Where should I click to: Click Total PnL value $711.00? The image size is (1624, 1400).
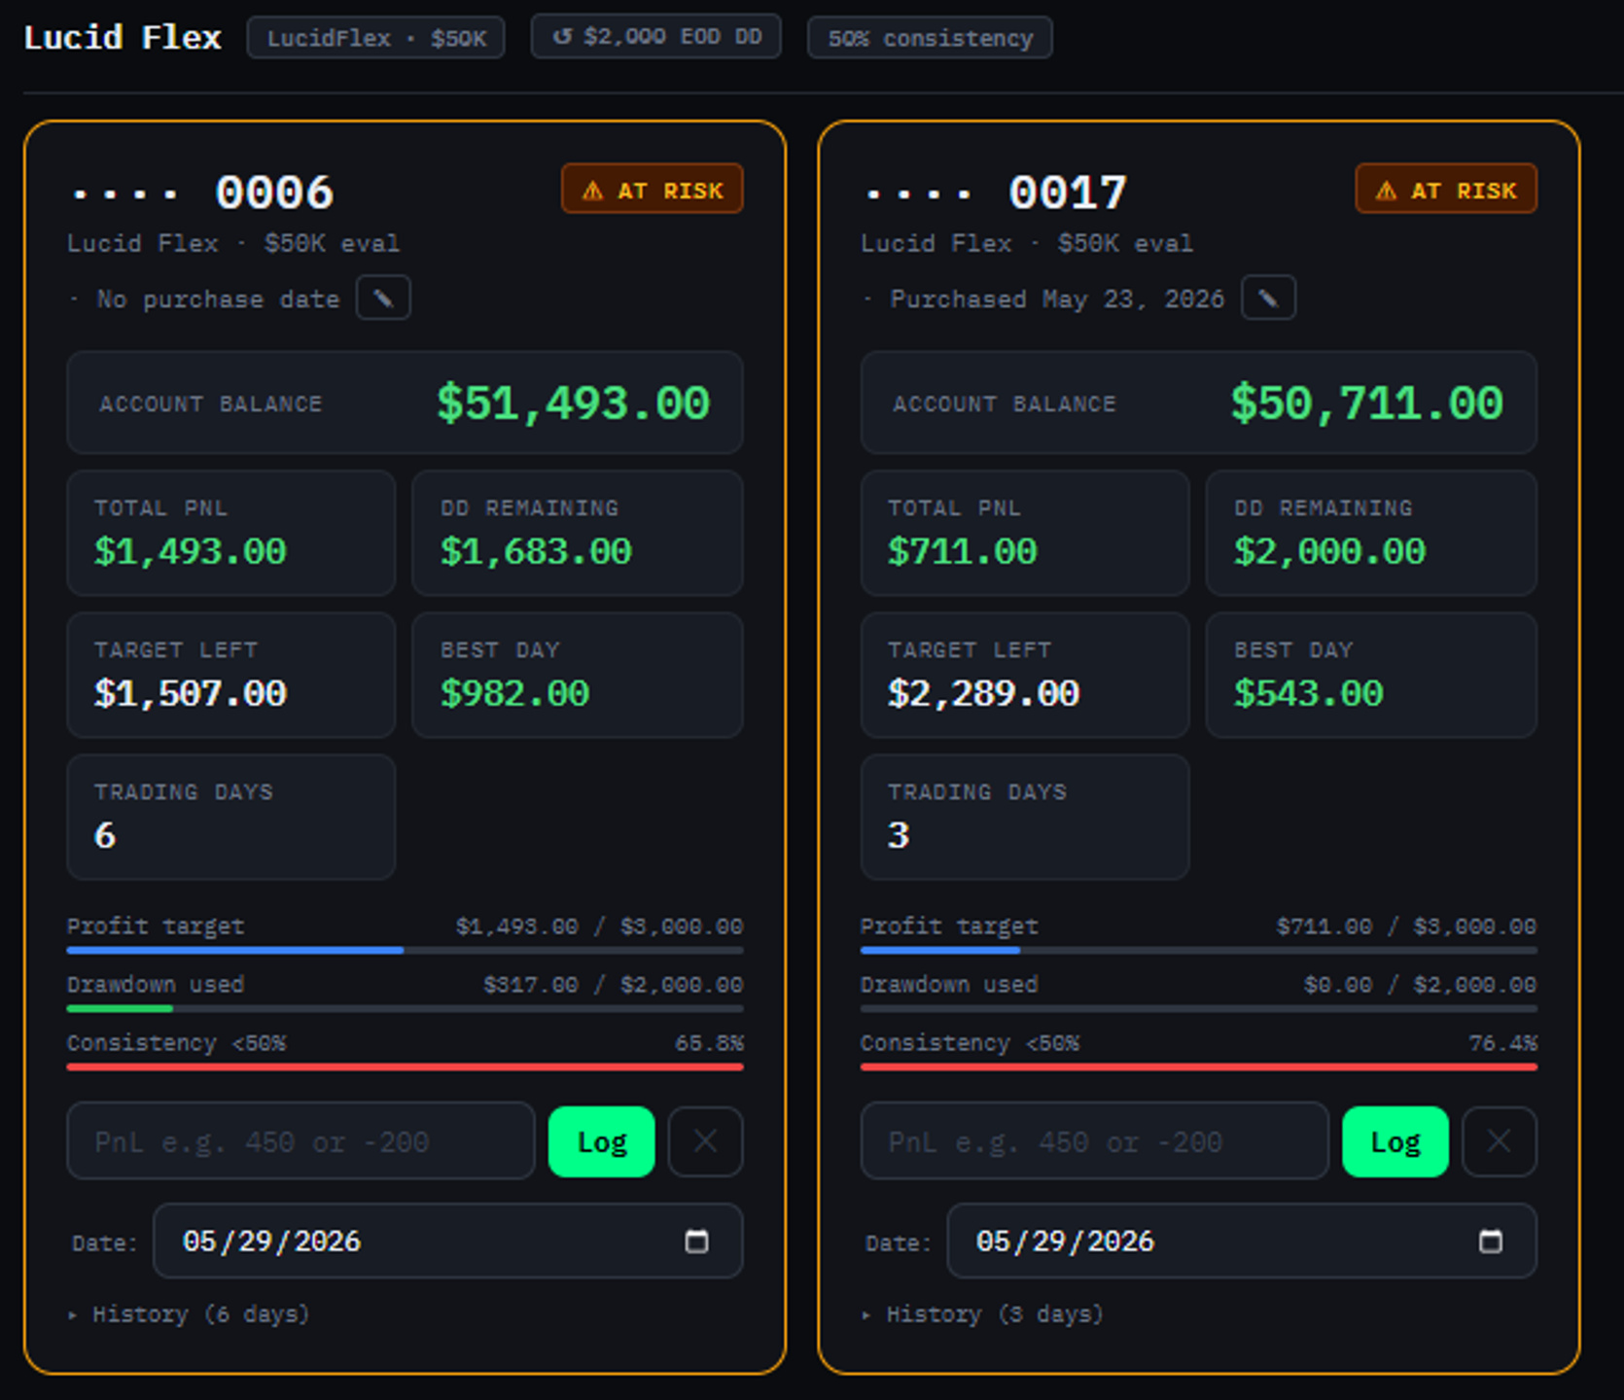coord(962,552)
